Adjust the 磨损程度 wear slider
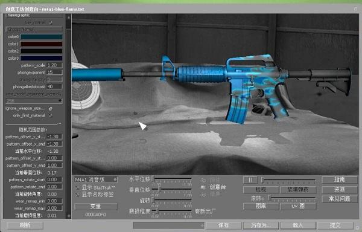362x232 pixels. [x=172, y=211]
